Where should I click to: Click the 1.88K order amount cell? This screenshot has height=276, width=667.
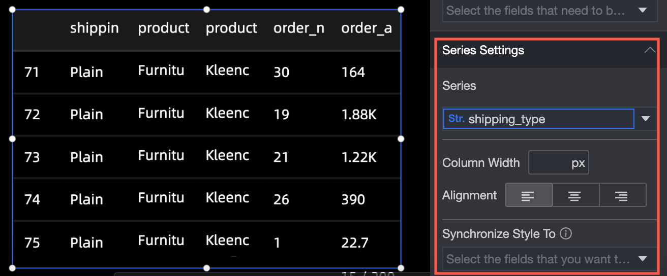358,115
